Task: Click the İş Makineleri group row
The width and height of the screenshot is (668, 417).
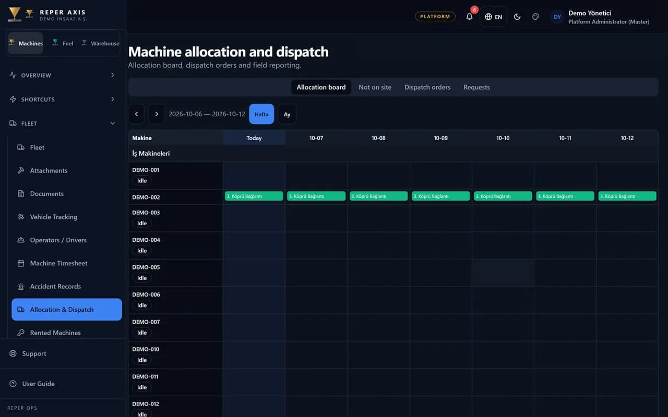Action: (393, 154)
